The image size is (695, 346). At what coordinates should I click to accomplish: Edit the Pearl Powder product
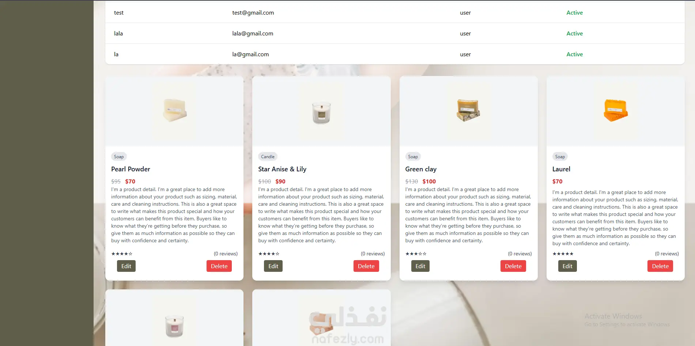tap(126, 266)
